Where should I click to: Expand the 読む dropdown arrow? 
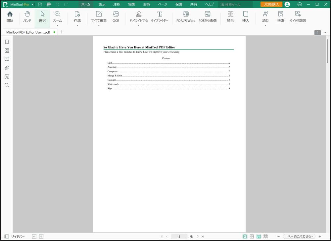point(265,25)
